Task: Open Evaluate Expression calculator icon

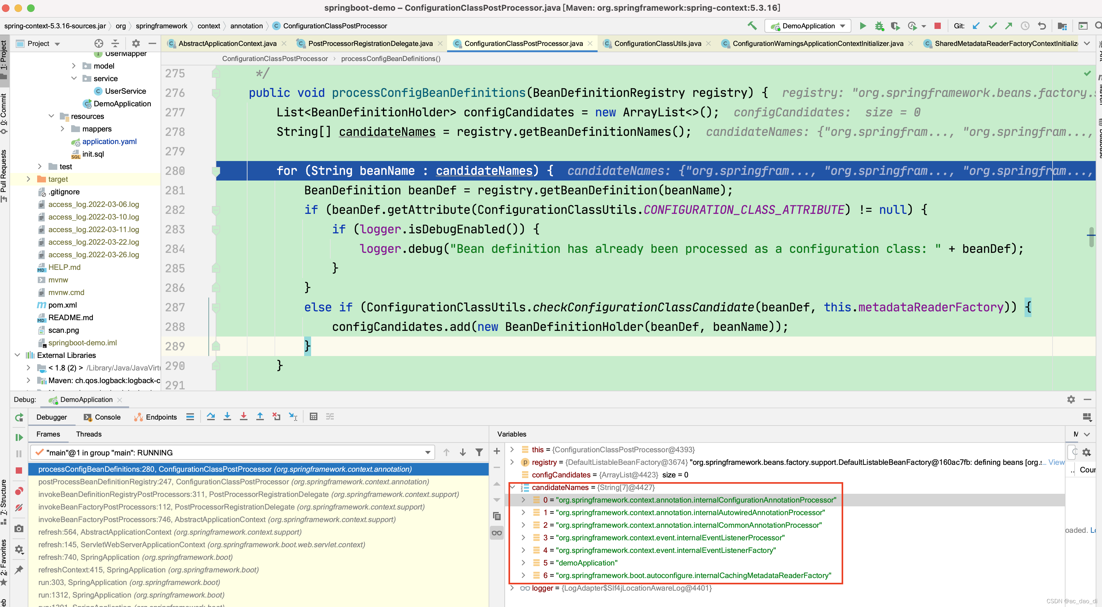Action: pyautogui.click(x=314, y=416)
